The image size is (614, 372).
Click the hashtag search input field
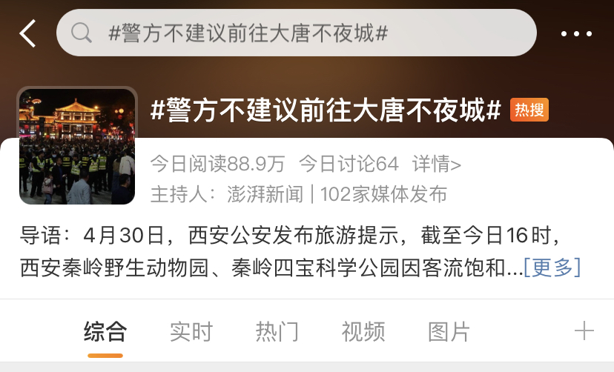pyautogui.click(x=297, y=33)
